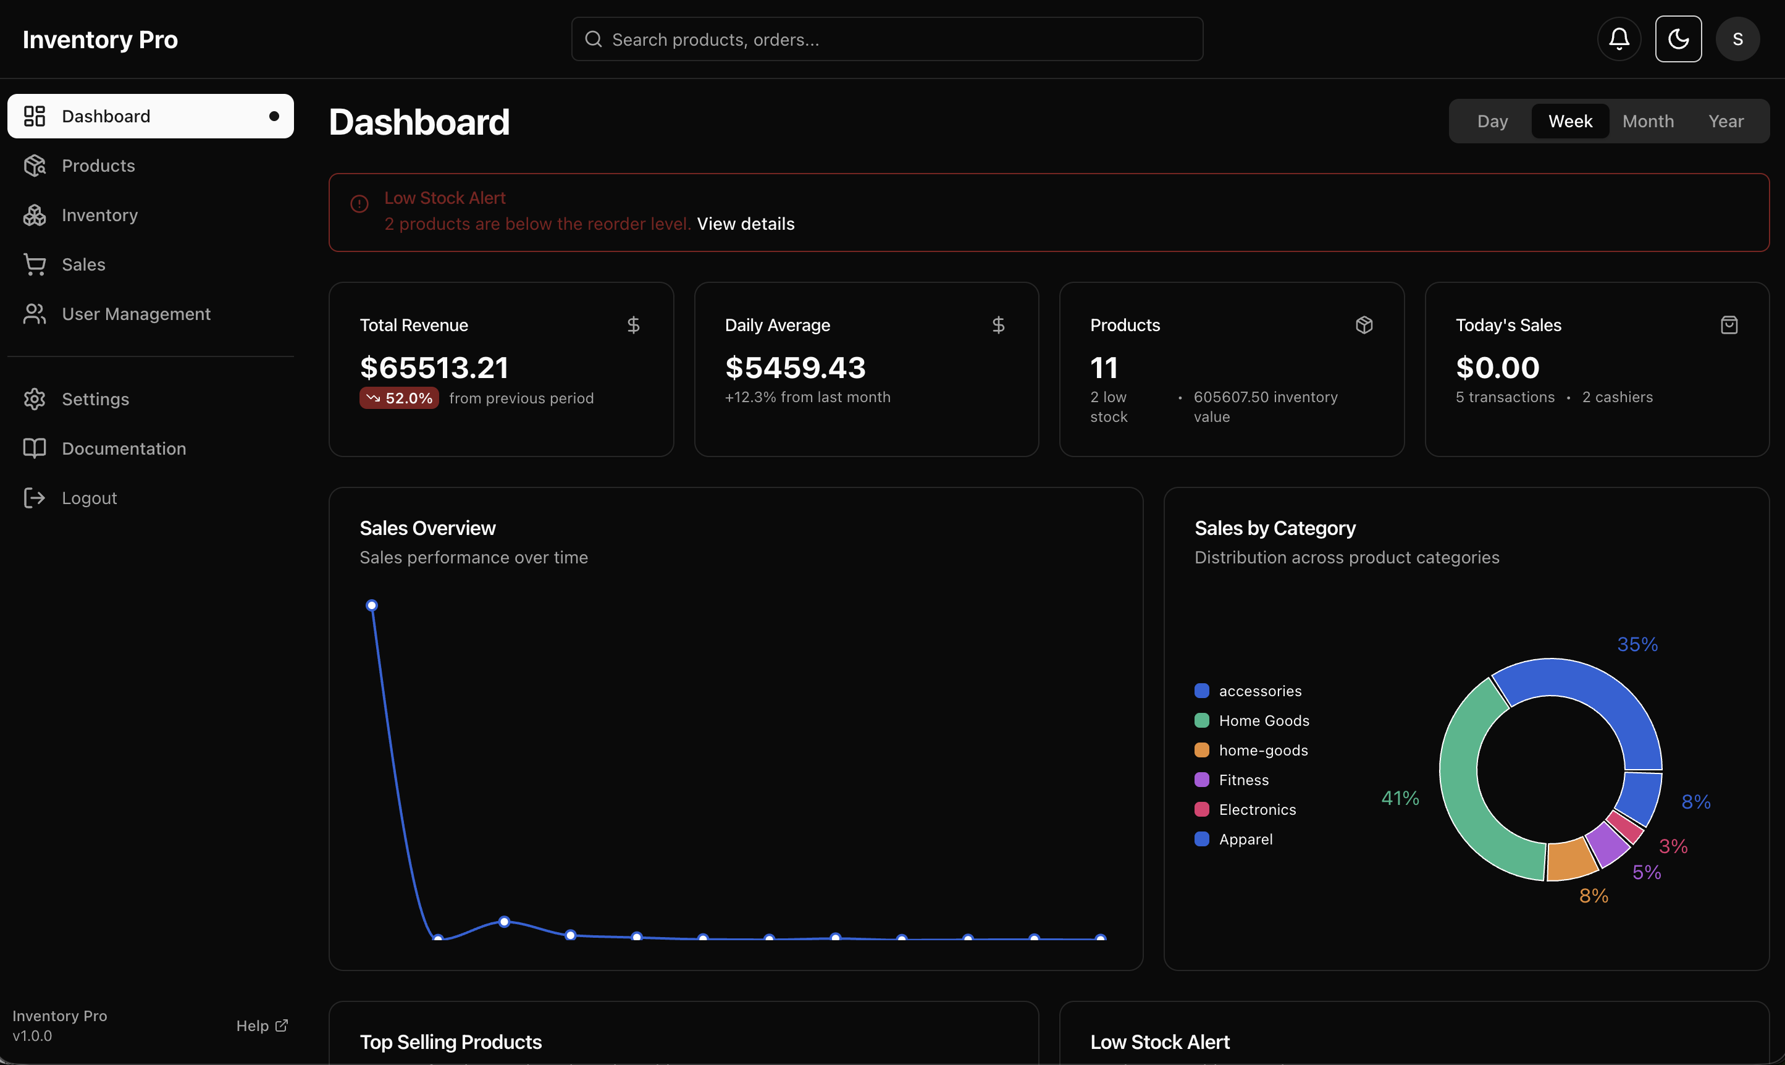Click the Documentation book icon
This screenshot has width=1785, height=1065.
[35, 448]
